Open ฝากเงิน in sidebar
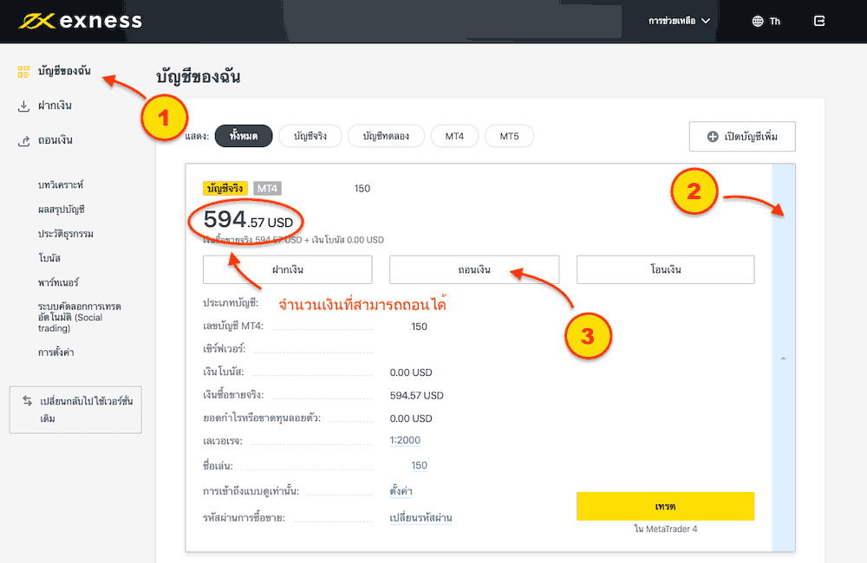 pos(55,105)
